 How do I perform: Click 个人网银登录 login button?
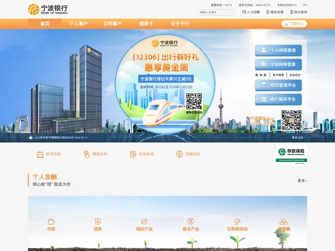(278, 50)
